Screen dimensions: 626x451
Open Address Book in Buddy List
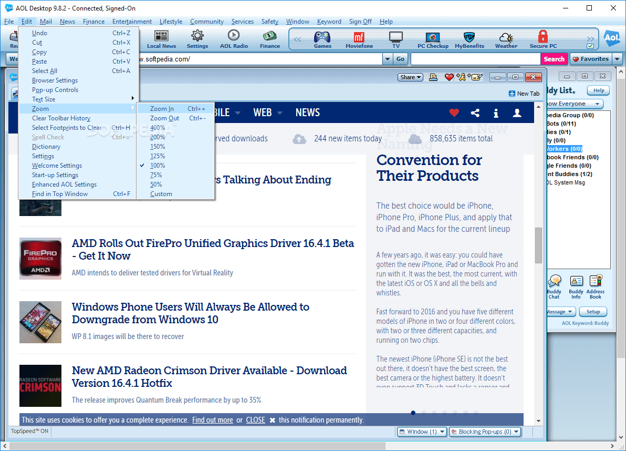(596, 287)
